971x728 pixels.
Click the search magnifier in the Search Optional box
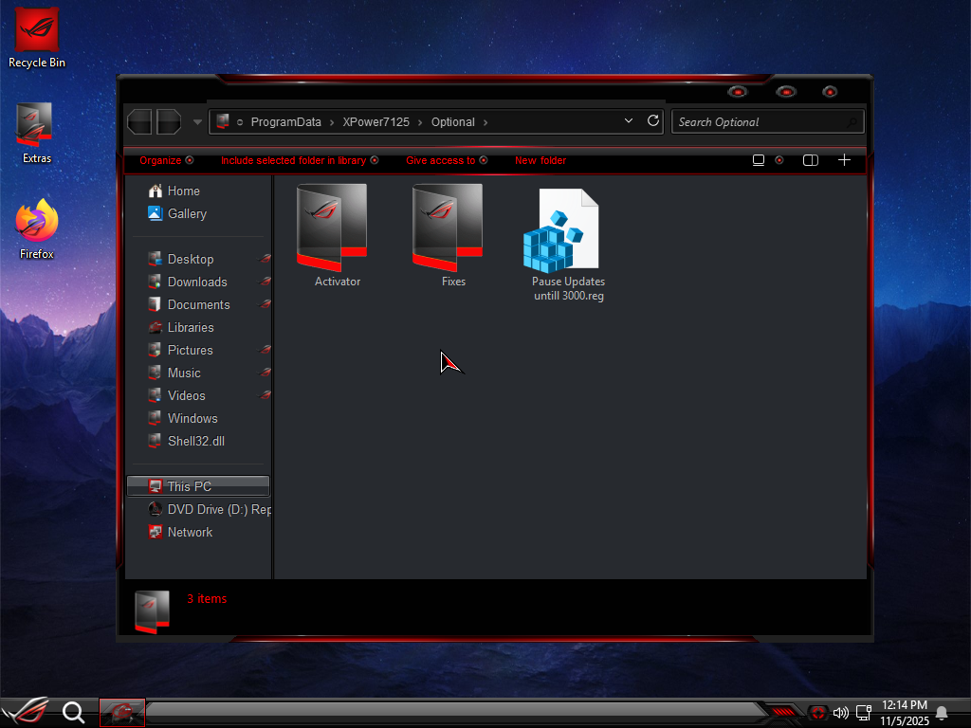point(852,122)
